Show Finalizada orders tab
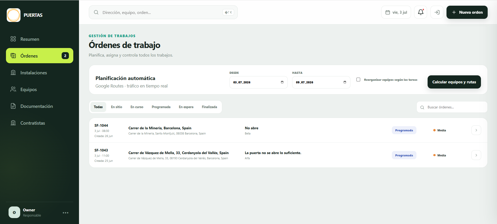 click(209, 107)
